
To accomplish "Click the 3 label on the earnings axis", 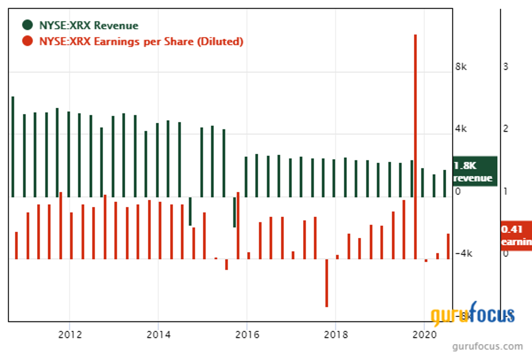I will [x=505, y=67].
